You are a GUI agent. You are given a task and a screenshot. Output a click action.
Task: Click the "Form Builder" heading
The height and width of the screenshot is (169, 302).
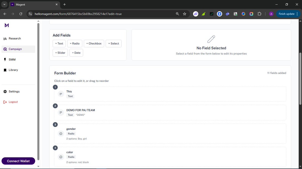tap(65, 73)
